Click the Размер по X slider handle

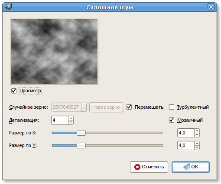coord(81,133)
